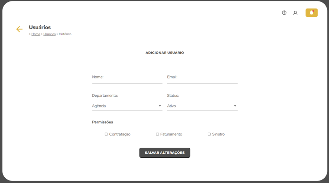Open the help question mark icon
Viewport: 329px width, 183px height.
pyautogui.click(x=284, y=13)
